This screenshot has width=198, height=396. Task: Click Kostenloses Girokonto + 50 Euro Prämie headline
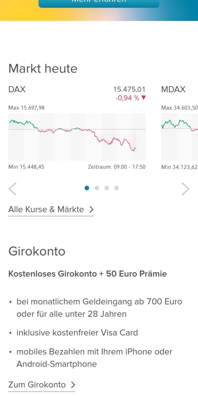pyautogui.click(x=87, y=274)
